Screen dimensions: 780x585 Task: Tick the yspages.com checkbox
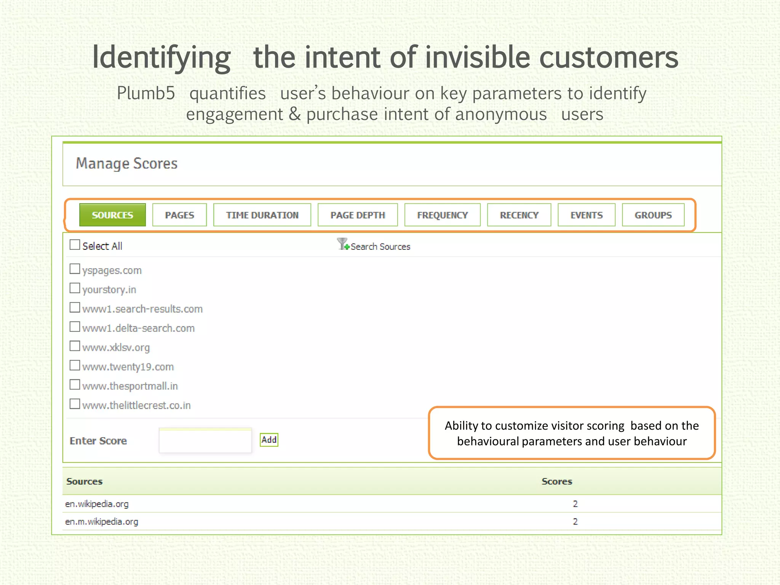point(75,269)
